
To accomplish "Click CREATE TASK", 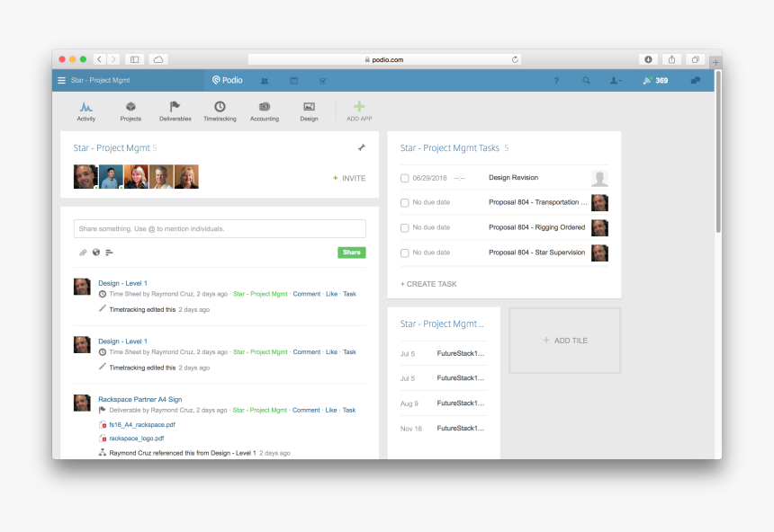I will coord(428,284).
